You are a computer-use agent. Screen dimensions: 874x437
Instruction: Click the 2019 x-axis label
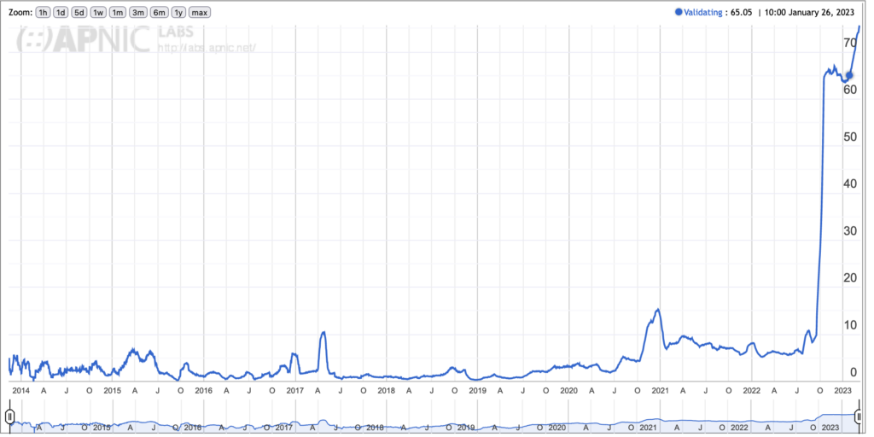click(477, 390)
